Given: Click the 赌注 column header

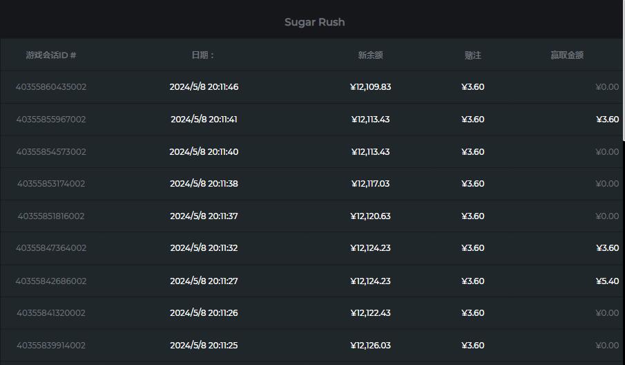Looking at the screenshot, I should click(x=472, y=55).
